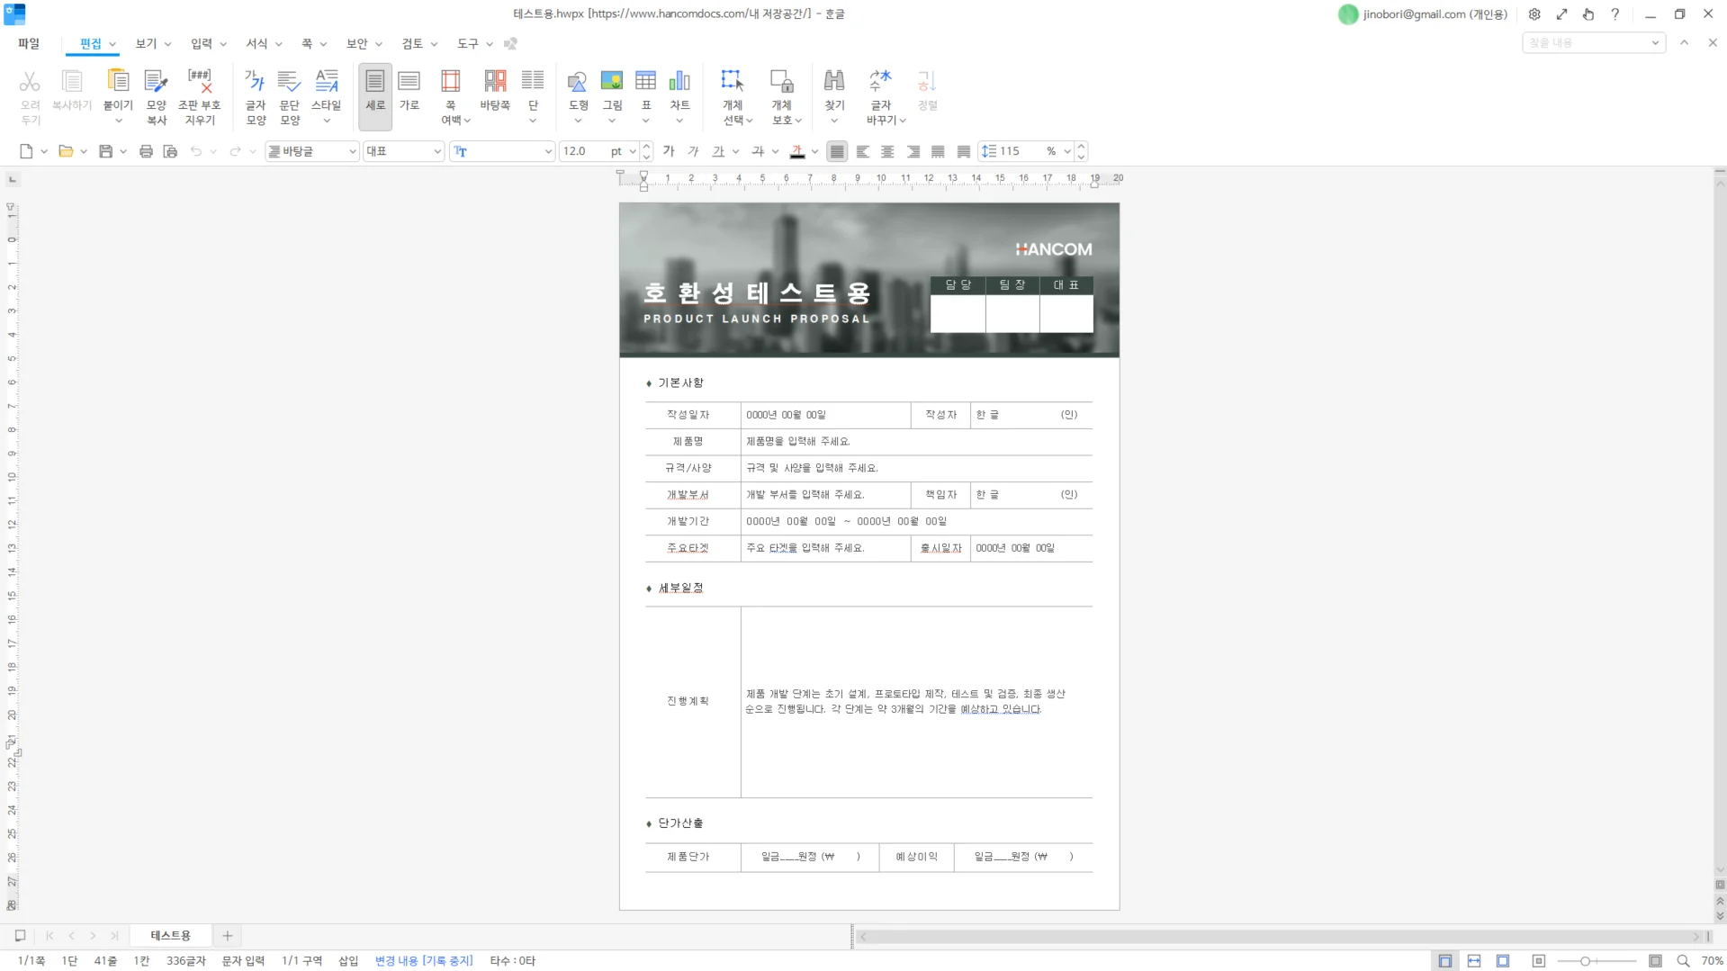Click the 변경 내용 [기록 중지] status link

pyautogui.click(x=423, y=960)
